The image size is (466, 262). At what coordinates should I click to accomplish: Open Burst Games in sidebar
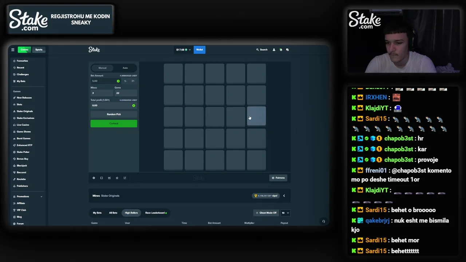click(x=22, y=138)
